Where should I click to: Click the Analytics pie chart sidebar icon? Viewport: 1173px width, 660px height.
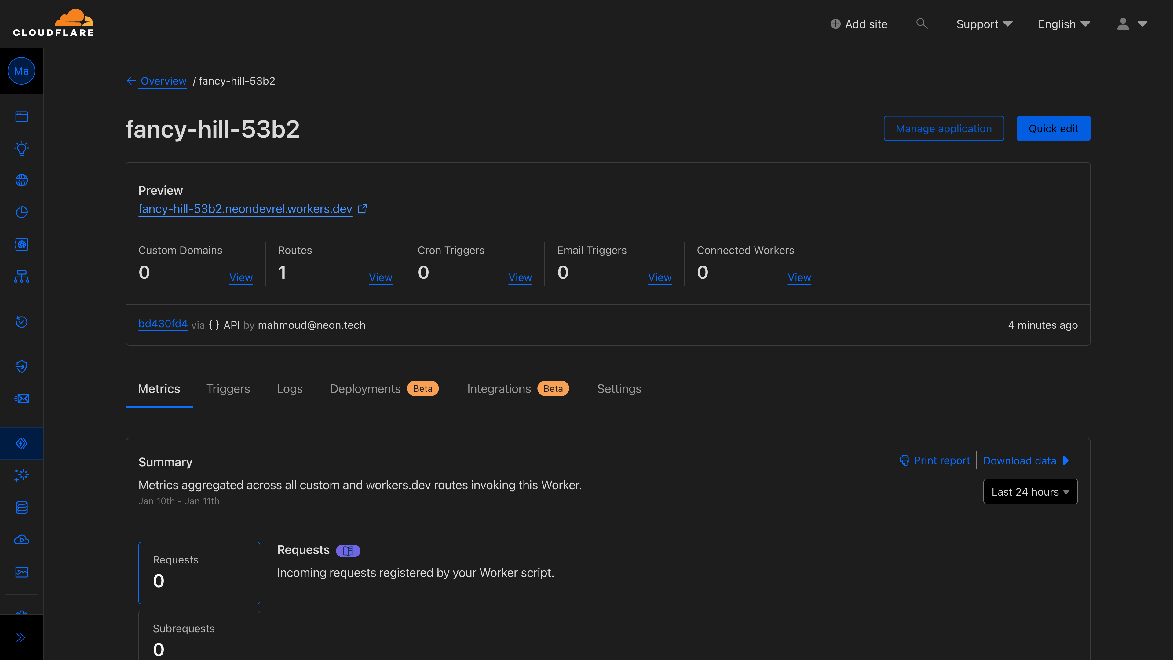click(21, 212)
